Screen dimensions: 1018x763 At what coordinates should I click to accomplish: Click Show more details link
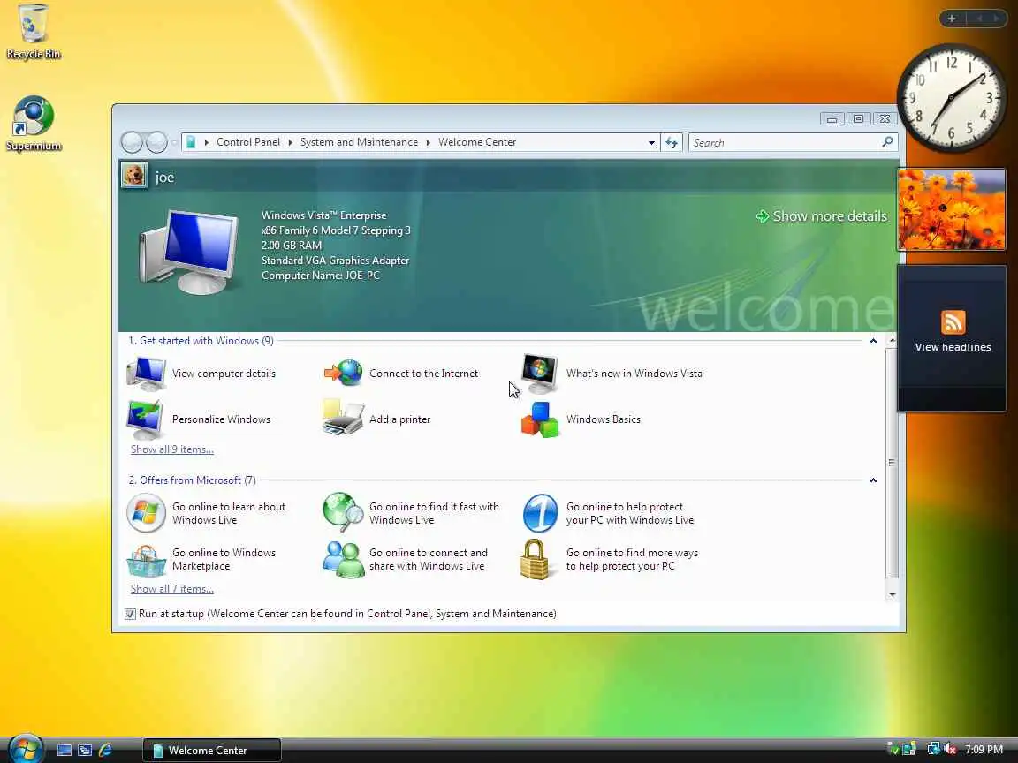pos(821,216)
